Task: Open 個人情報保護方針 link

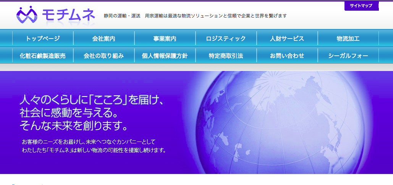Action: 165,56
